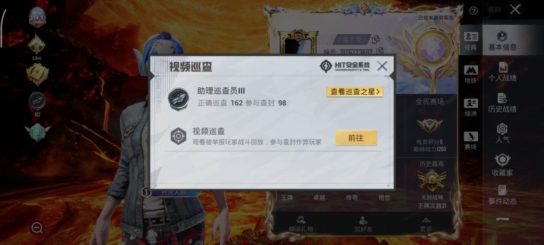Open the 基本信息 tab
The image size is (544, 245).
(502, 41)
